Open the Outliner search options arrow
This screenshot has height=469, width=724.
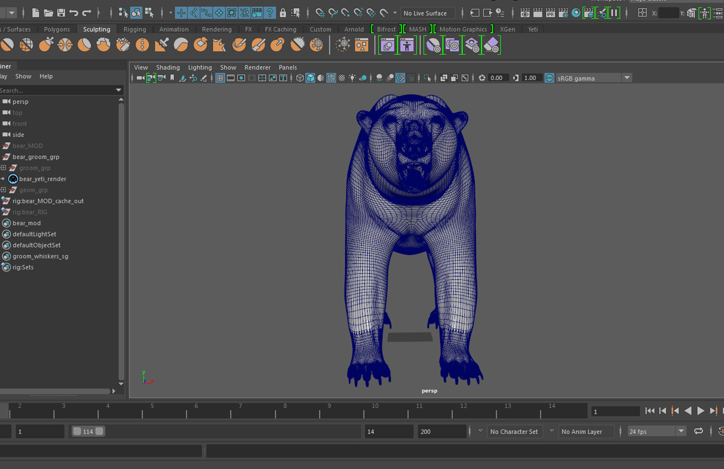118,90
